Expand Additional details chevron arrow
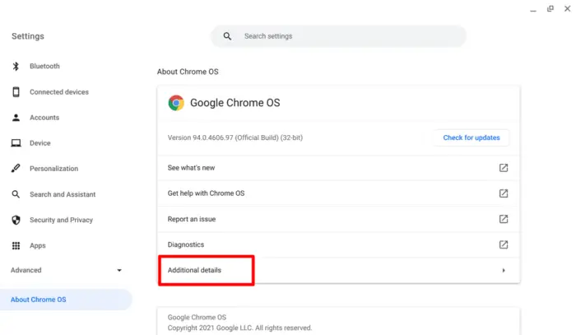 pyautogui.click(x=504, y=270)
